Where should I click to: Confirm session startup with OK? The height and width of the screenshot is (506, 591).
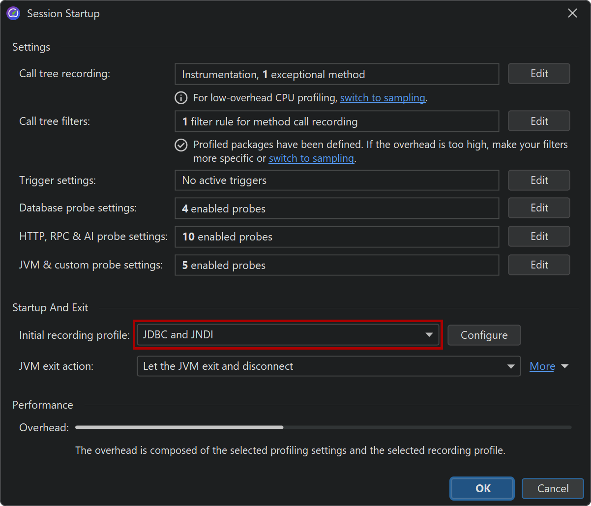pyautogui.click(x=482, y=488)
